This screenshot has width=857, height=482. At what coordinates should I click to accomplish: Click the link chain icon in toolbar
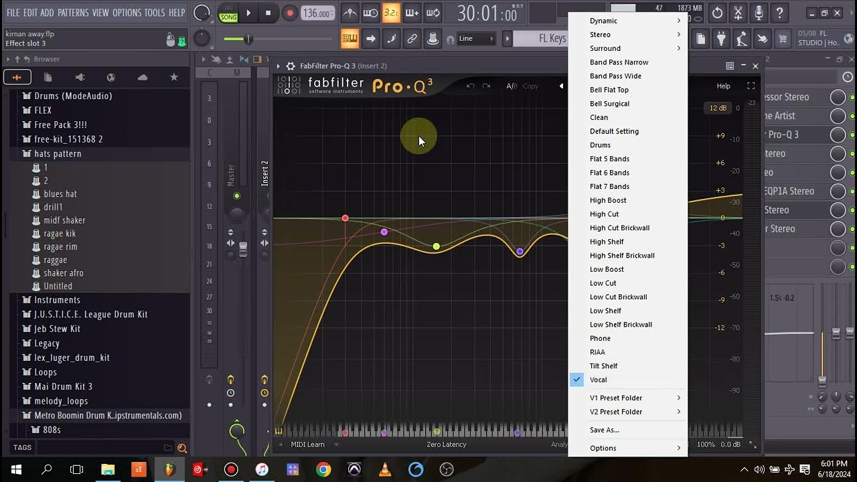(412, 39)
